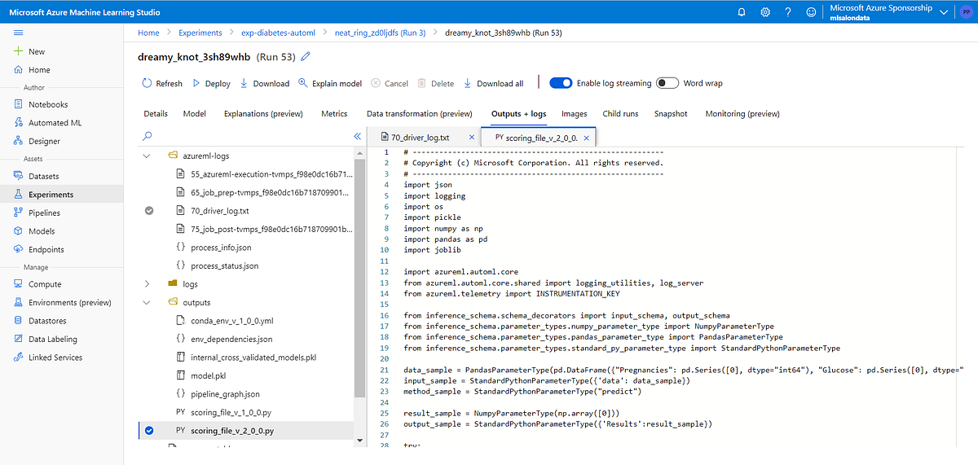978x465 pixels.
Task: Click the Download all button
Action: (493, 83)
